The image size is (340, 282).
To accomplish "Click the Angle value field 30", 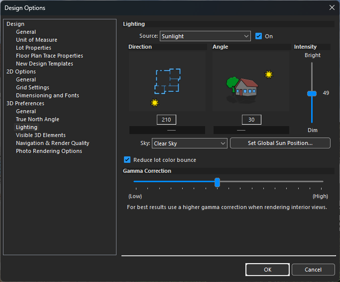I will [x=251, y=120].
